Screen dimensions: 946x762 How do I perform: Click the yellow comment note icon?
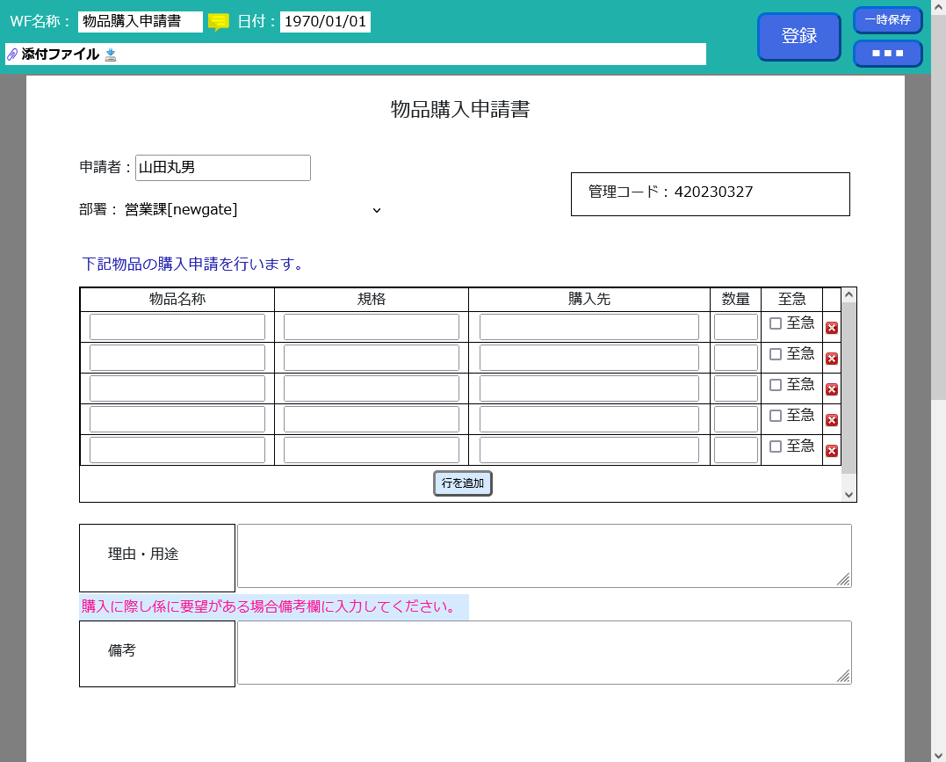coord(219,22)
